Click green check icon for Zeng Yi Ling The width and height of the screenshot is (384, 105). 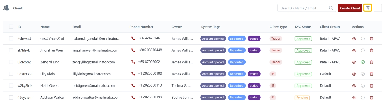[x=363, y=62]
